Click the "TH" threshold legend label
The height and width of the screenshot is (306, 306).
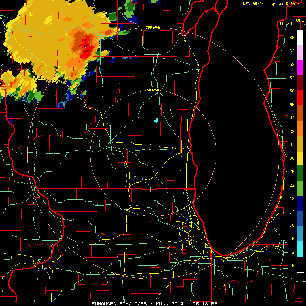pyautogui.click(x=292, y=266)
